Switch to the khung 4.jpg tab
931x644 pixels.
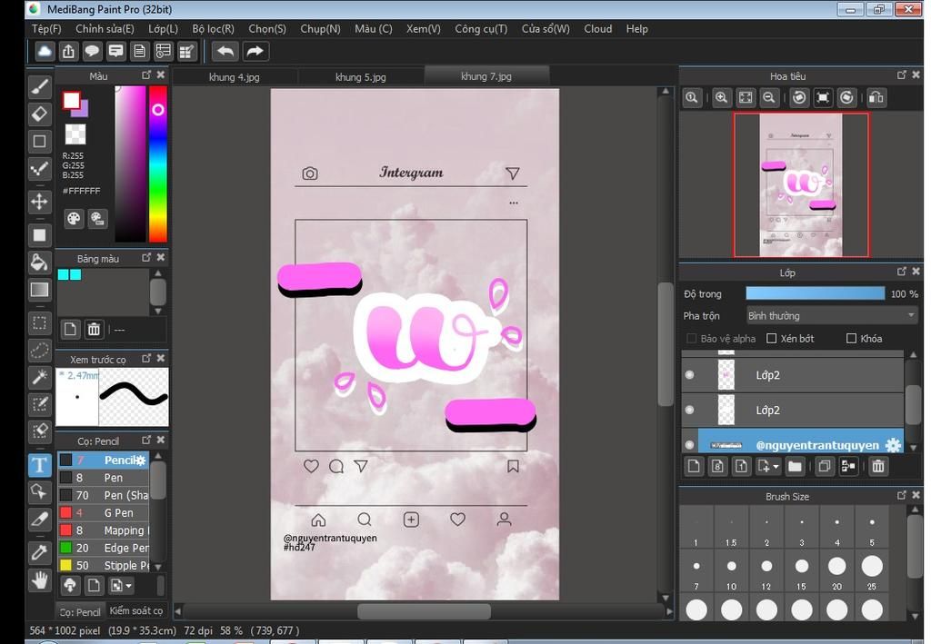[235, 76]
